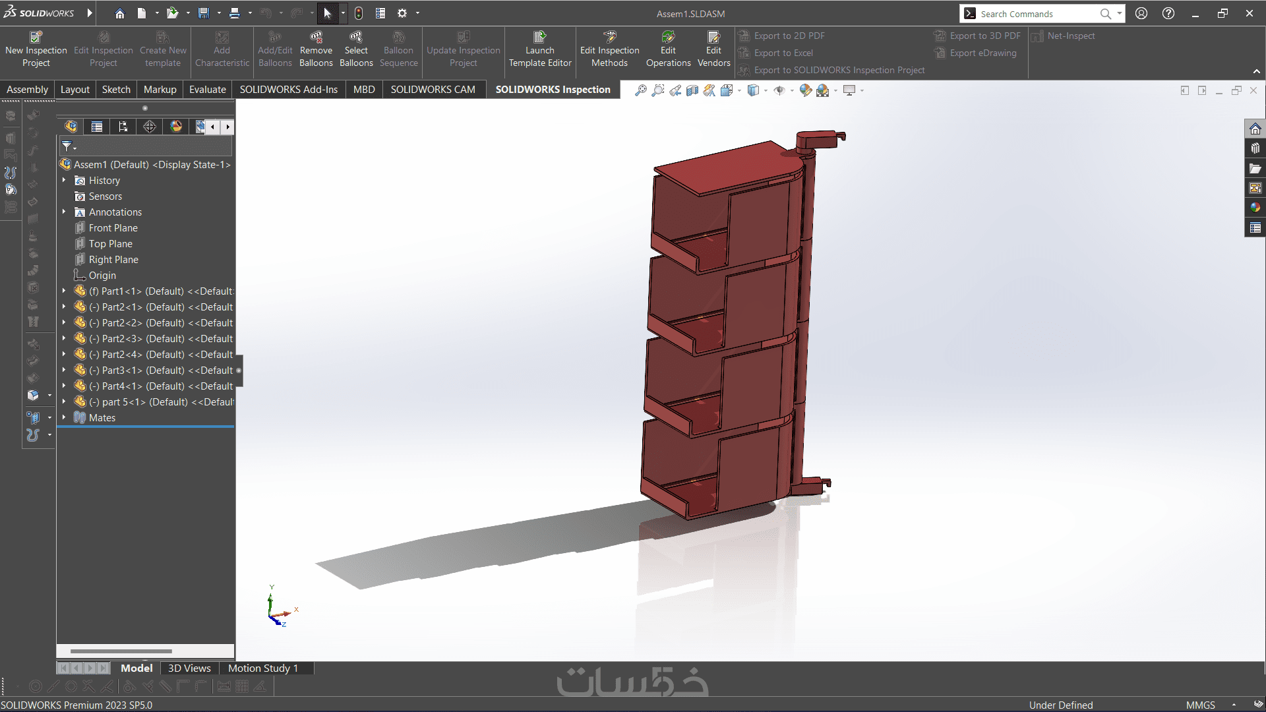This screenshot has height=712, width=1266.
Task: Open Options gear dropdown arrow
Action: pyautogui.click(x=417, y=13)
